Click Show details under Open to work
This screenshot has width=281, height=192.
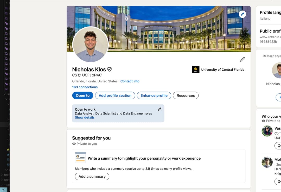tap(85, 117)
